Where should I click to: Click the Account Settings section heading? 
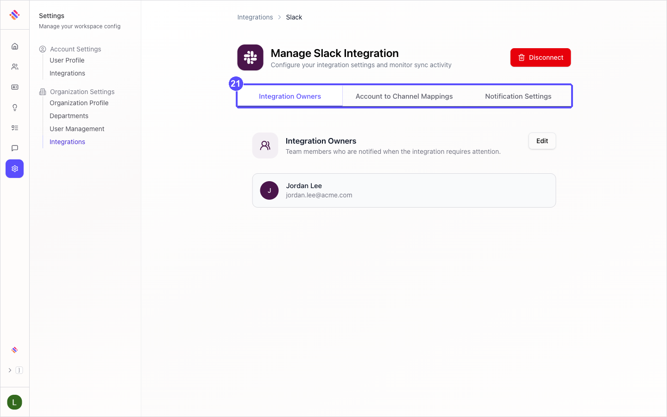(x=76, y=49)
